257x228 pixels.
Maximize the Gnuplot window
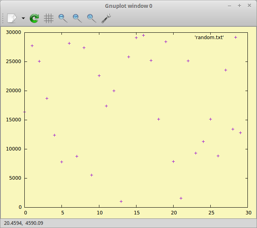239,6
